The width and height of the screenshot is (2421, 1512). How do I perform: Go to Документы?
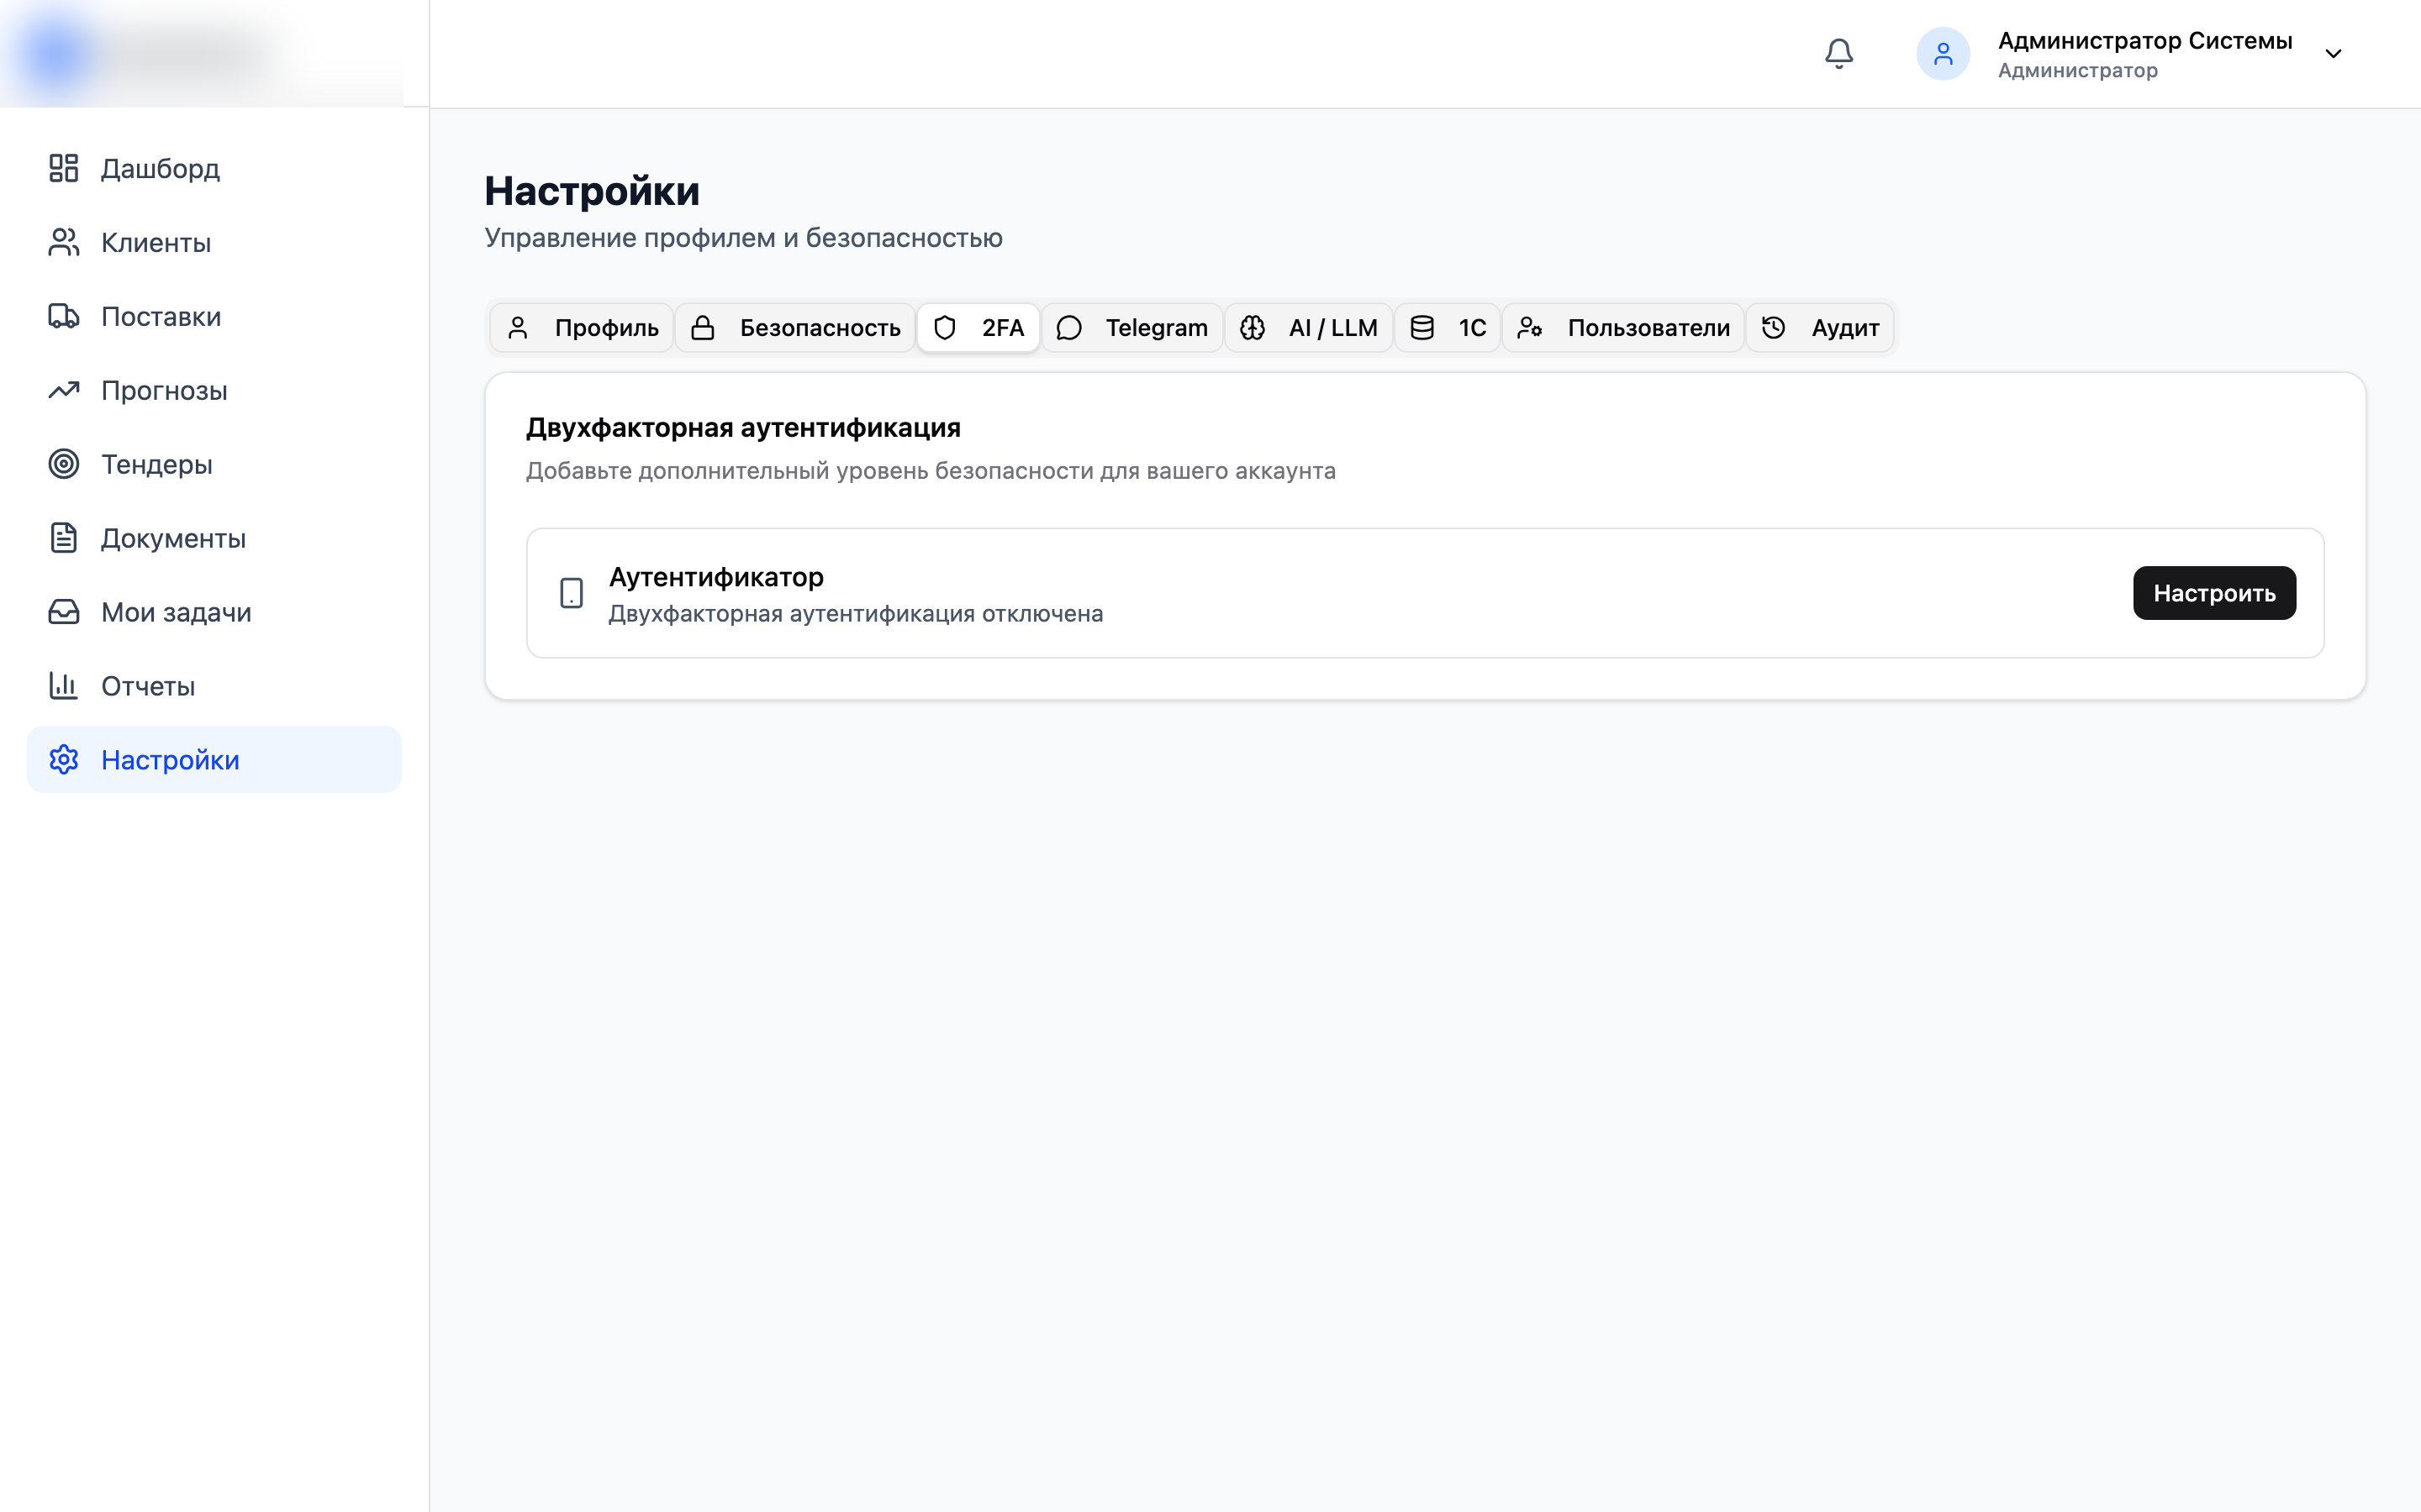(214, 538)
